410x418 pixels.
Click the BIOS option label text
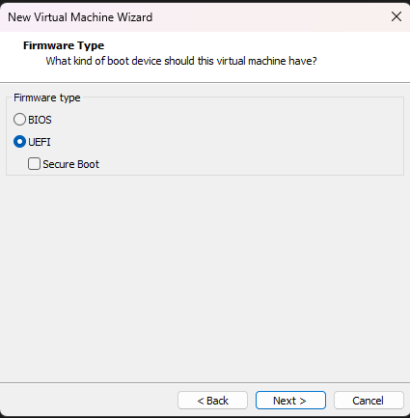pos(40,120)
